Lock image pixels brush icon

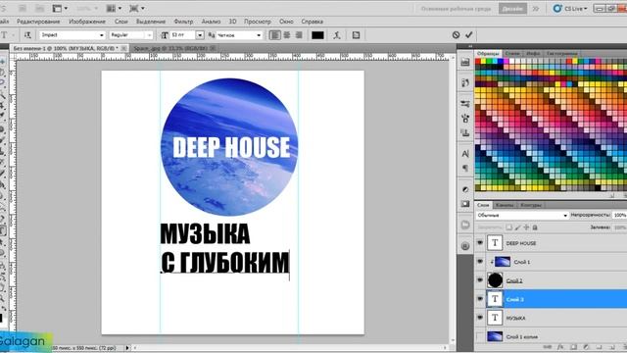[x=517, y=227]
